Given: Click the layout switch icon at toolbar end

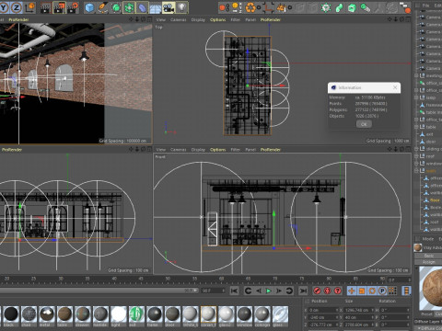Looking at the screenshot, I should click(x=405, y=7).
